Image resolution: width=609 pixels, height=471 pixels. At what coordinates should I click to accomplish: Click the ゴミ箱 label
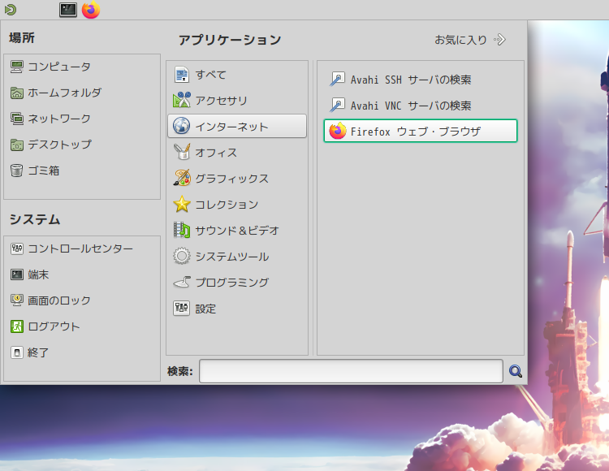tap(44, 171)
